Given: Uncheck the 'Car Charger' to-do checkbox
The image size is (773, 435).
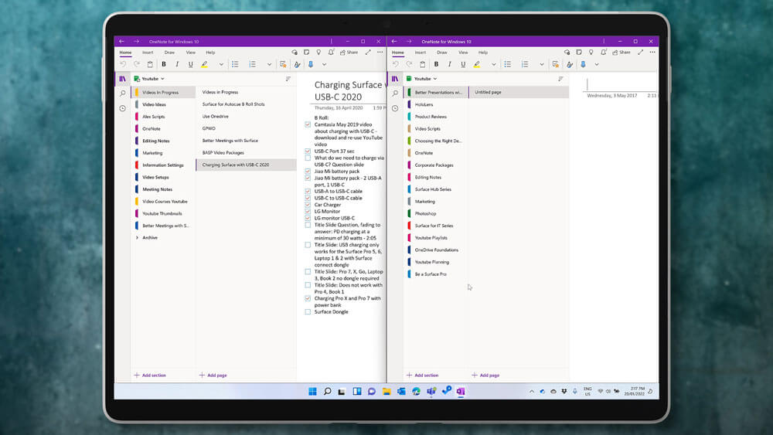Looking at the screenshot, I should pyautogui.click(x=308, y=205).
